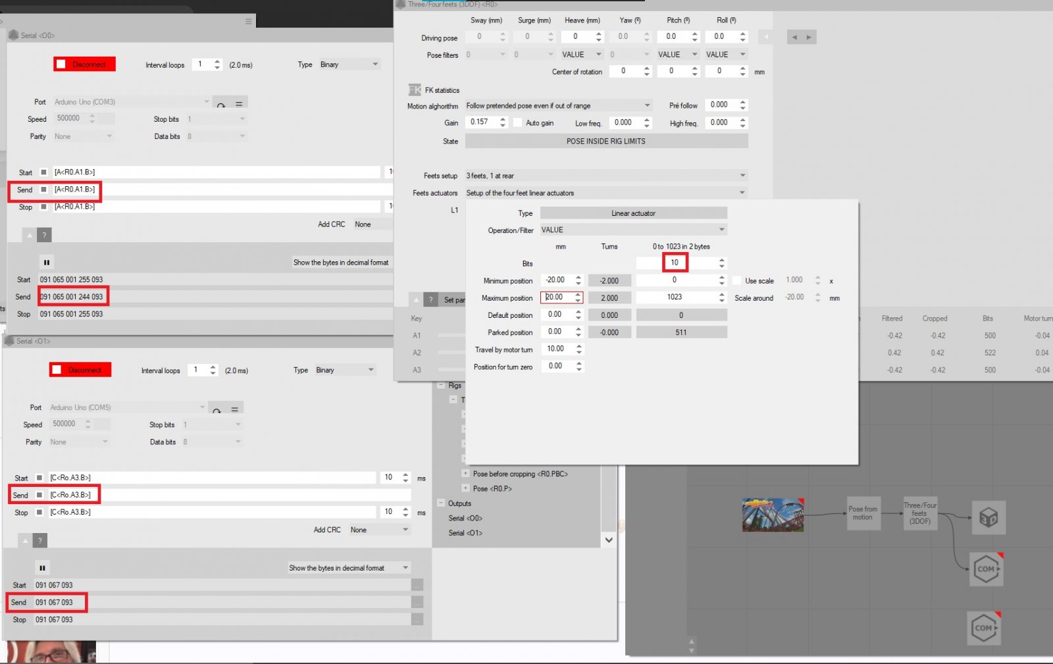Click Disconnect button in Serial O0
Screen dimensions: 1053x664
tap(85, 64)
